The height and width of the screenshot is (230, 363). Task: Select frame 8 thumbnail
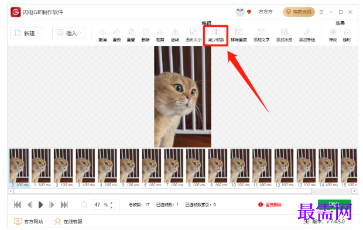pos(196,166)
